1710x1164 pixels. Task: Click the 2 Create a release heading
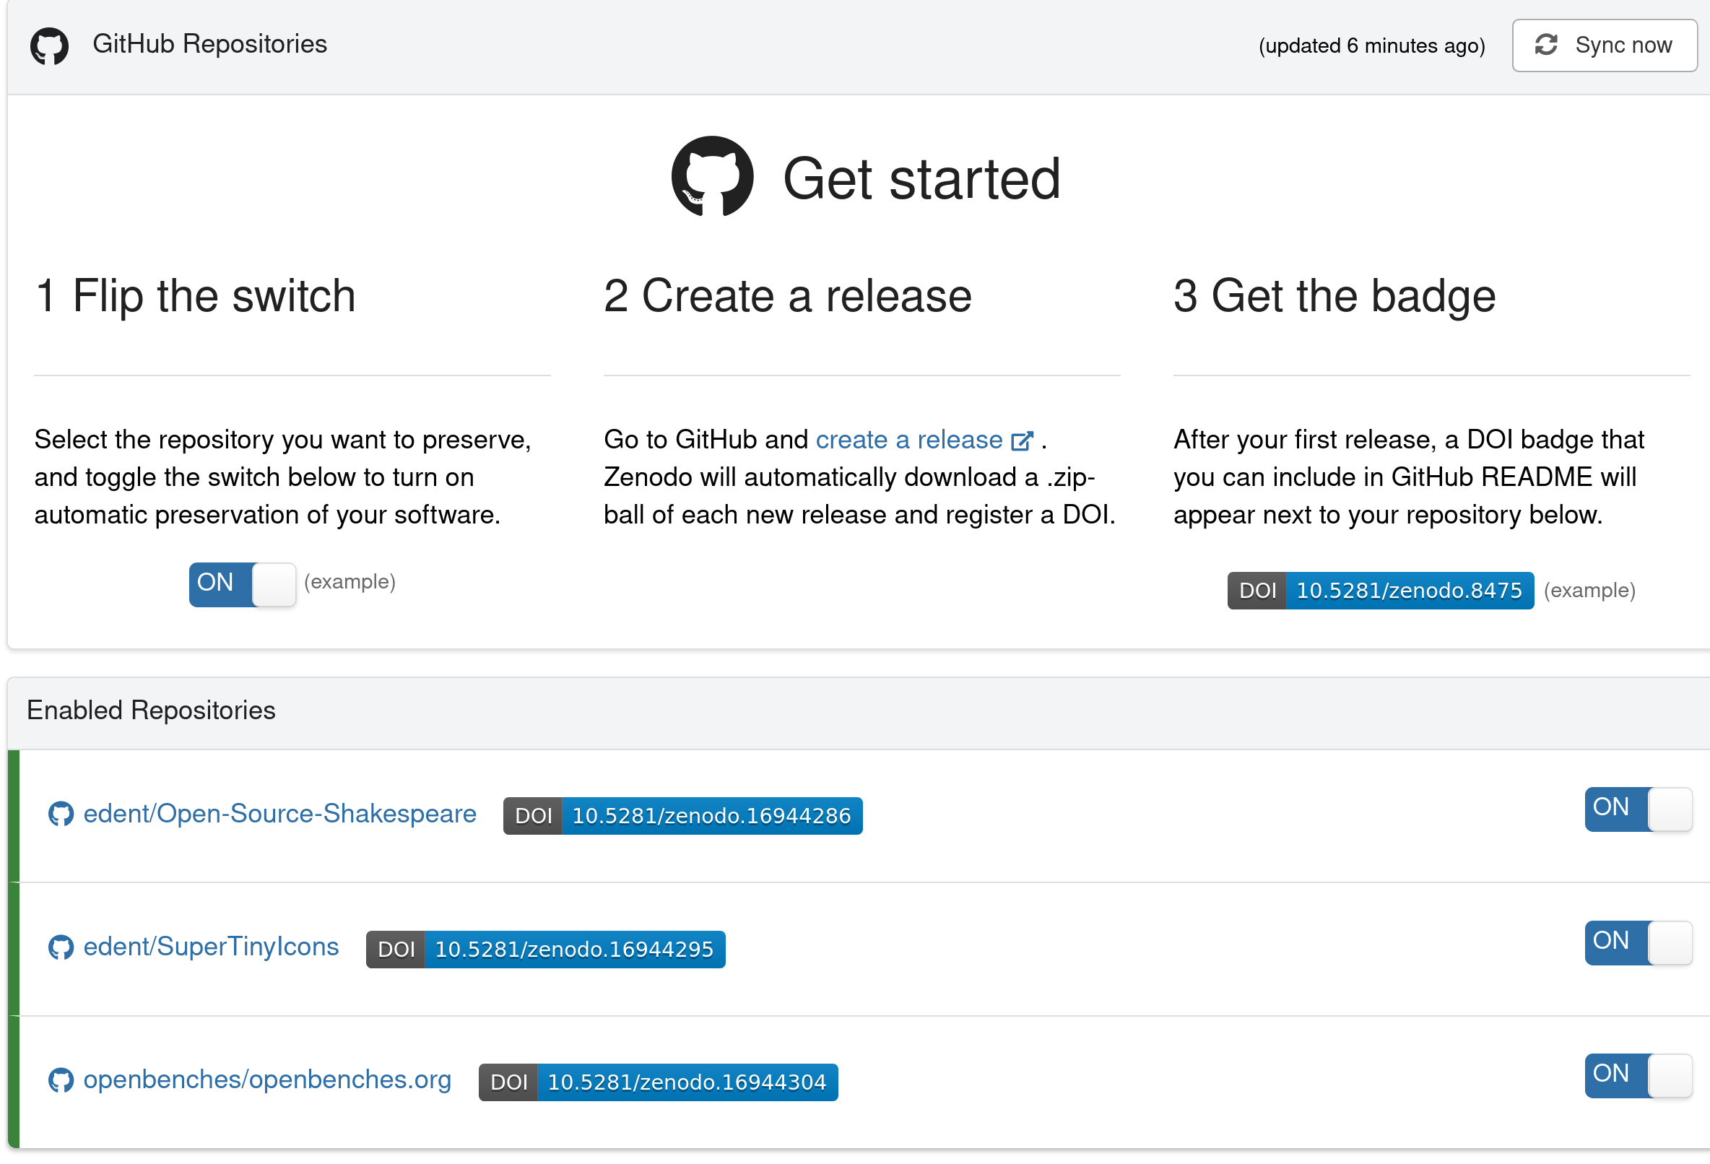click(787, 296)
